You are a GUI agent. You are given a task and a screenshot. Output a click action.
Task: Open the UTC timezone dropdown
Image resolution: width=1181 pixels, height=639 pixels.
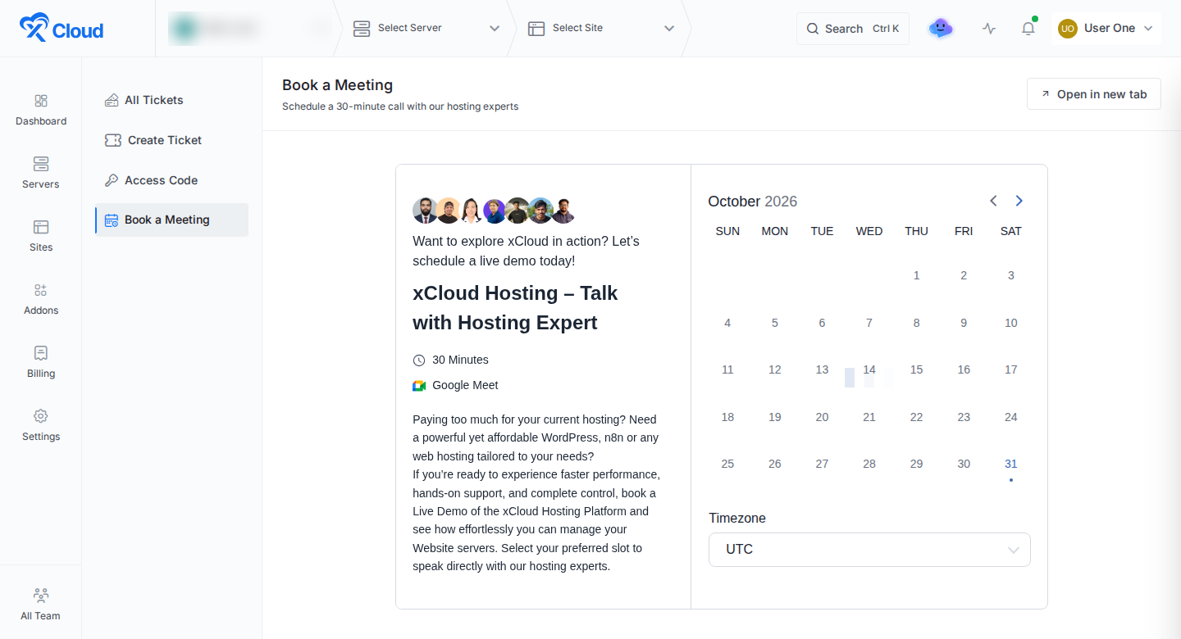pyautogui.click(x=869, y=550)
